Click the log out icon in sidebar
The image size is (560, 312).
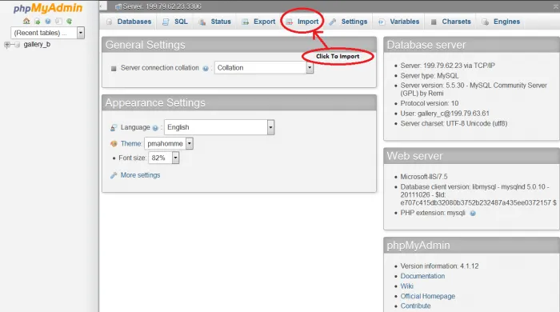point(37,22)
